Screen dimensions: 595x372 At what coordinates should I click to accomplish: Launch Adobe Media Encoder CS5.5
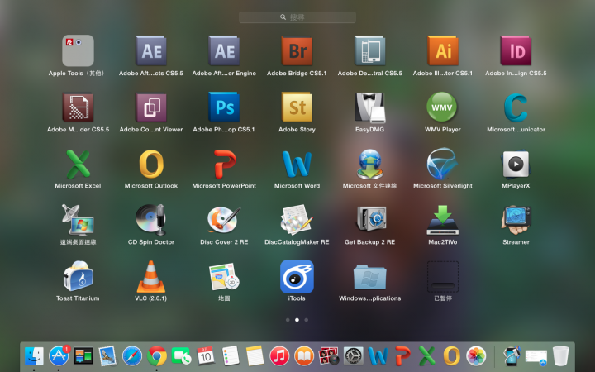click(78, 107)
